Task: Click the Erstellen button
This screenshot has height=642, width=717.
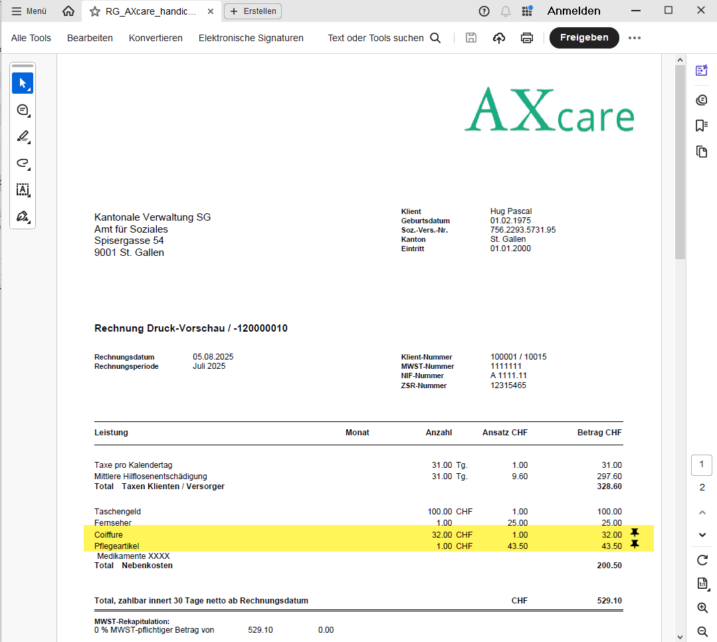Action: (253, 11)
